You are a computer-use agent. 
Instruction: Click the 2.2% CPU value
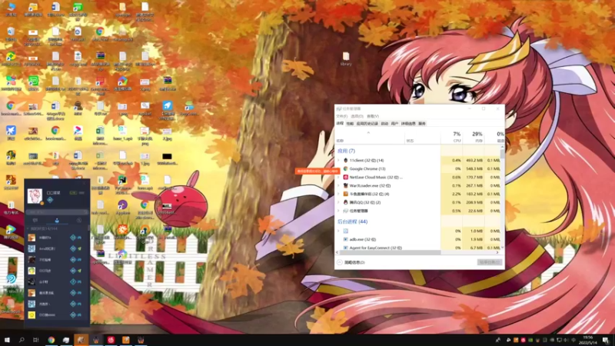click(x=456, y=194)
